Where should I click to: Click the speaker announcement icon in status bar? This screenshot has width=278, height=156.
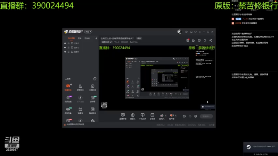(65, 125)
